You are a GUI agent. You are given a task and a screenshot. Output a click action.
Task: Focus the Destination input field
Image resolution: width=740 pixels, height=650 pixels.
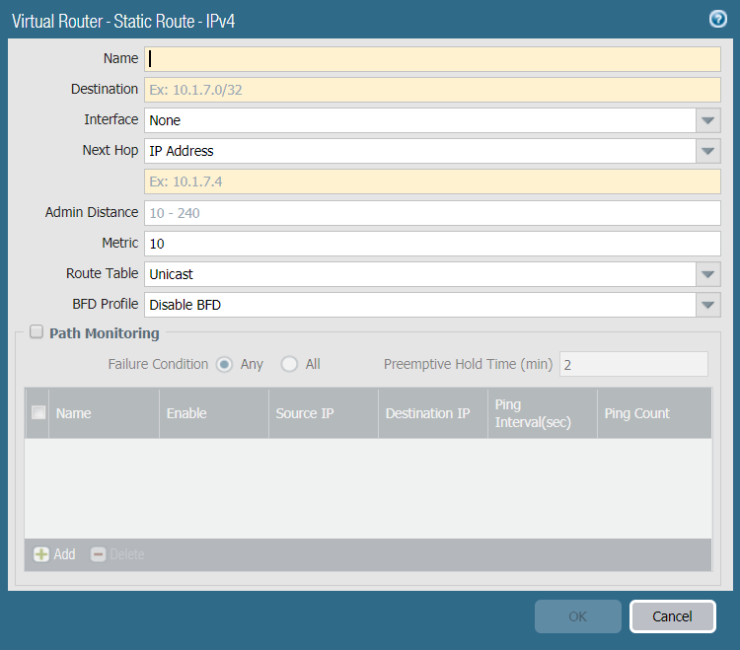coord(432,90)
